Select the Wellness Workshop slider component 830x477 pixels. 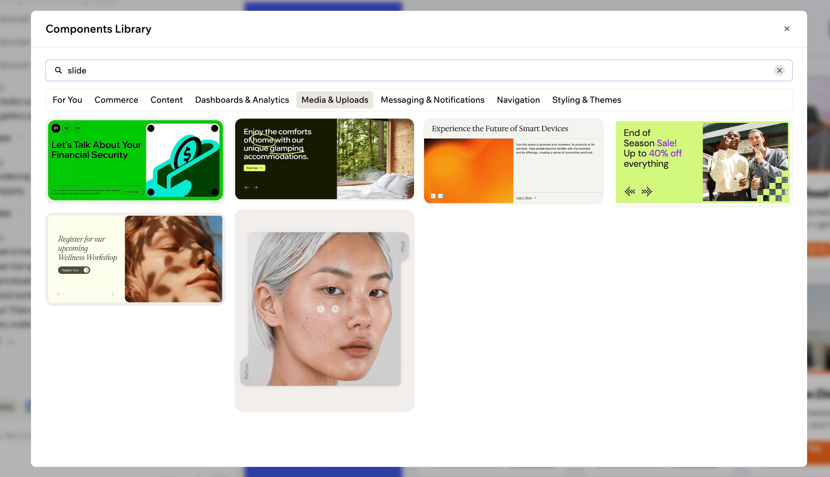(135, 259)
